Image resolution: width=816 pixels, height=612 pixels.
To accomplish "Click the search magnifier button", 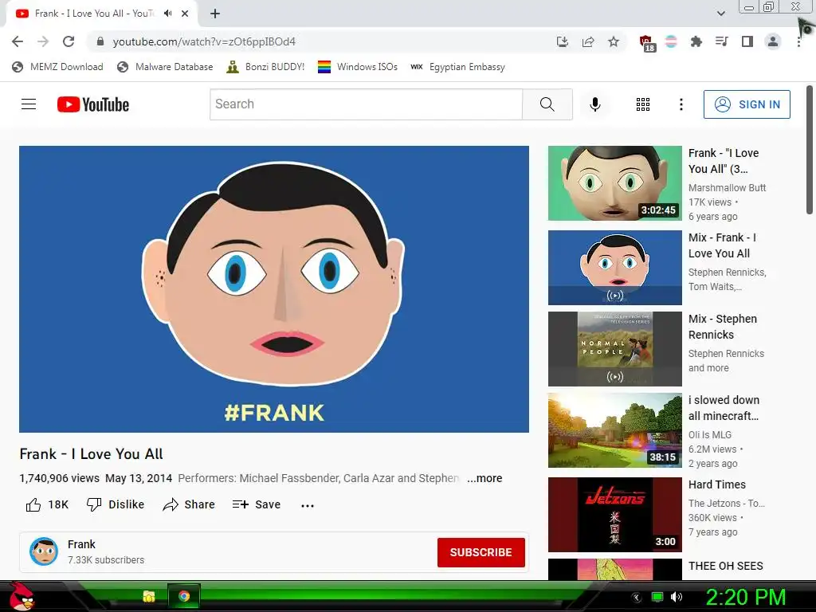I will coord(547,104).
